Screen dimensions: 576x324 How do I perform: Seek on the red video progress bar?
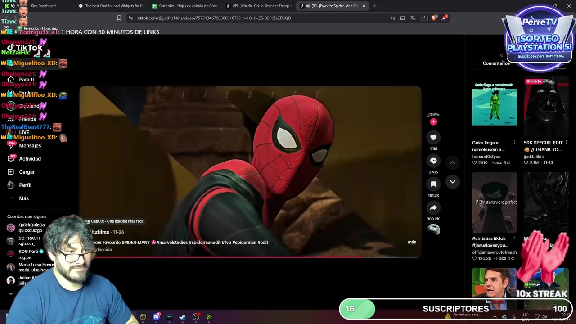(250, 257)
